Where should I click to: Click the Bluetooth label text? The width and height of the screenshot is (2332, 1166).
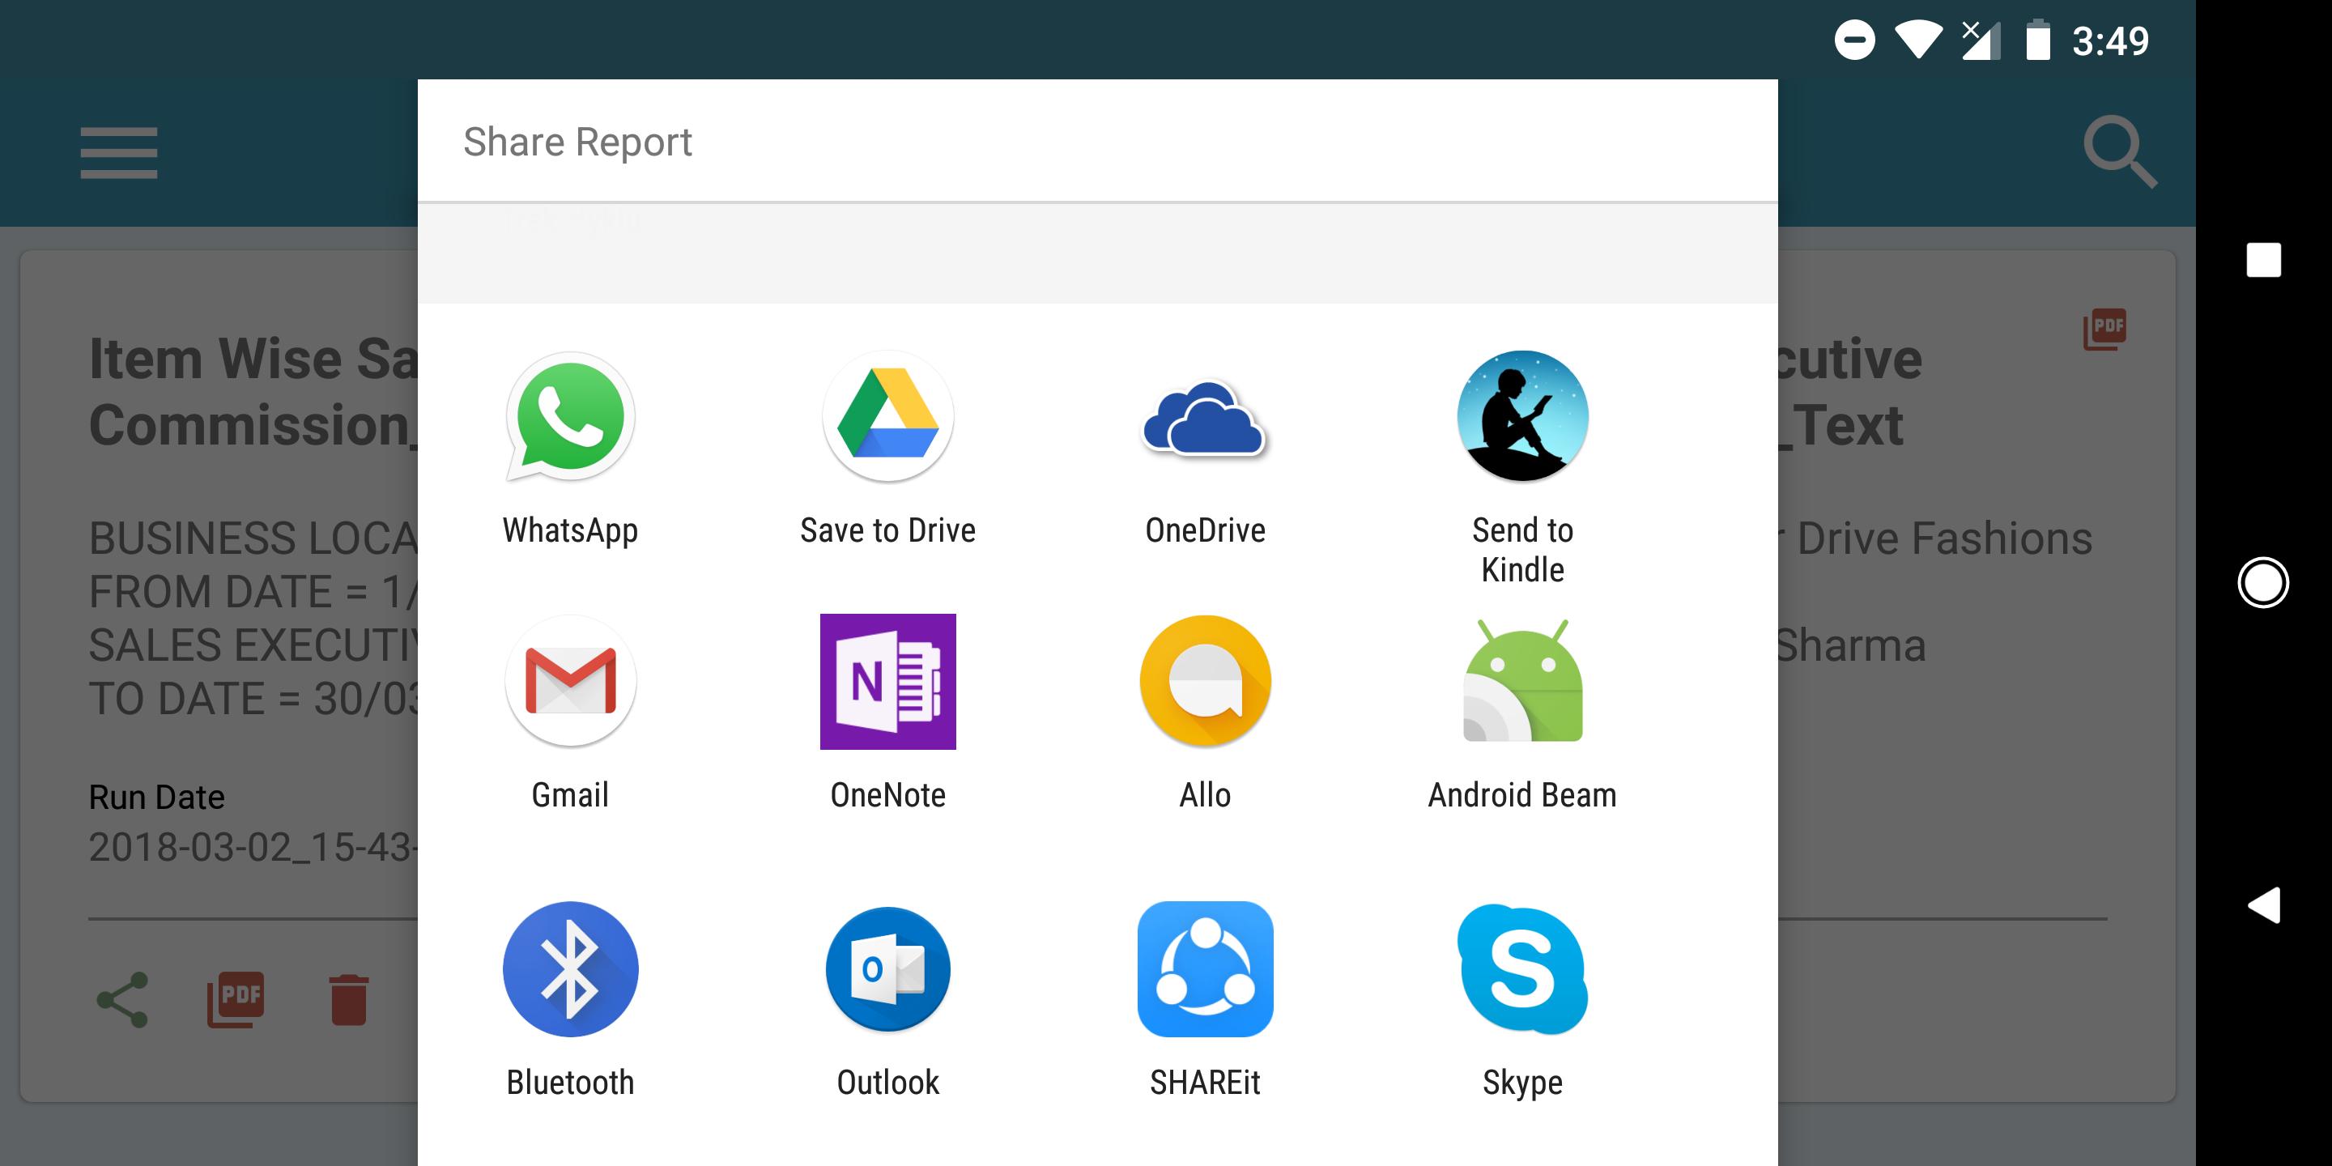[x=570, y=1083]
